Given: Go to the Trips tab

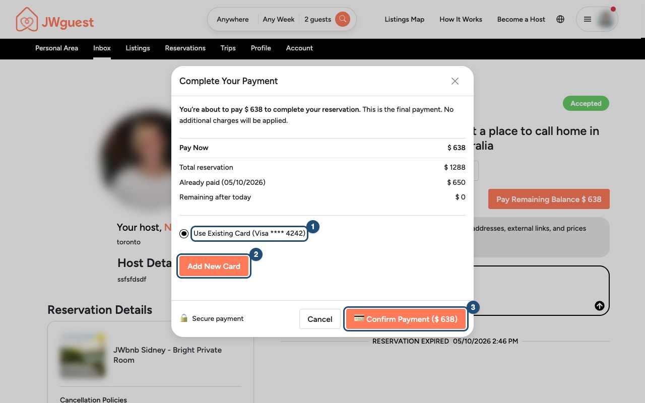Looking at the screenshot, I should (228, 48).
